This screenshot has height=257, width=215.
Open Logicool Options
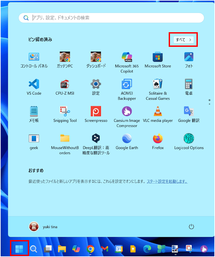click(189, 141)
